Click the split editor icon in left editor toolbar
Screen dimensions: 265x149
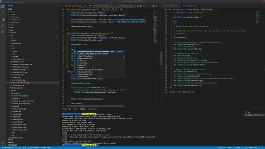157,6
